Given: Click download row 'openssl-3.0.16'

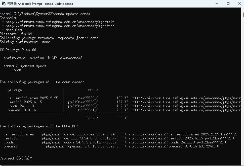Looking at the screenshot, I should click(x=22, y=110).
